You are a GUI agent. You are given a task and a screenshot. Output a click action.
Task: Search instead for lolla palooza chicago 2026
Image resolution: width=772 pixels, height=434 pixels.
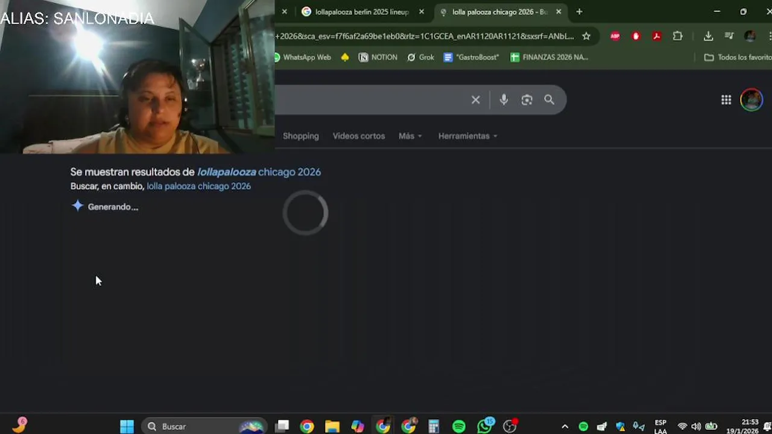point(198,186)
